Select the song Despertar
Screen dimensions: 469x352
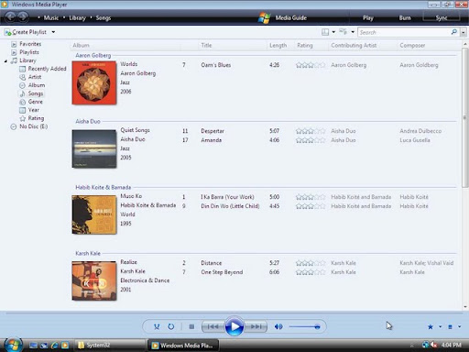tap(213, 131)
